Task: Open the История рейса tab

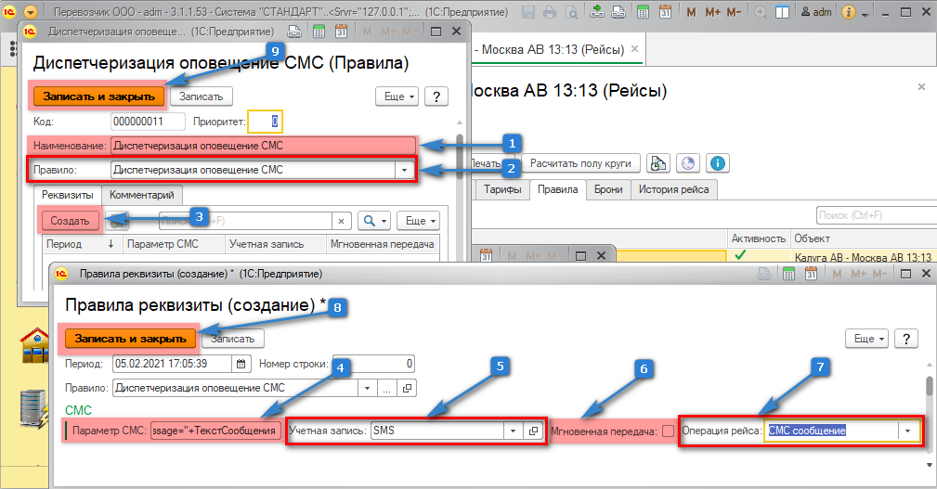Action: coord(673,189)
